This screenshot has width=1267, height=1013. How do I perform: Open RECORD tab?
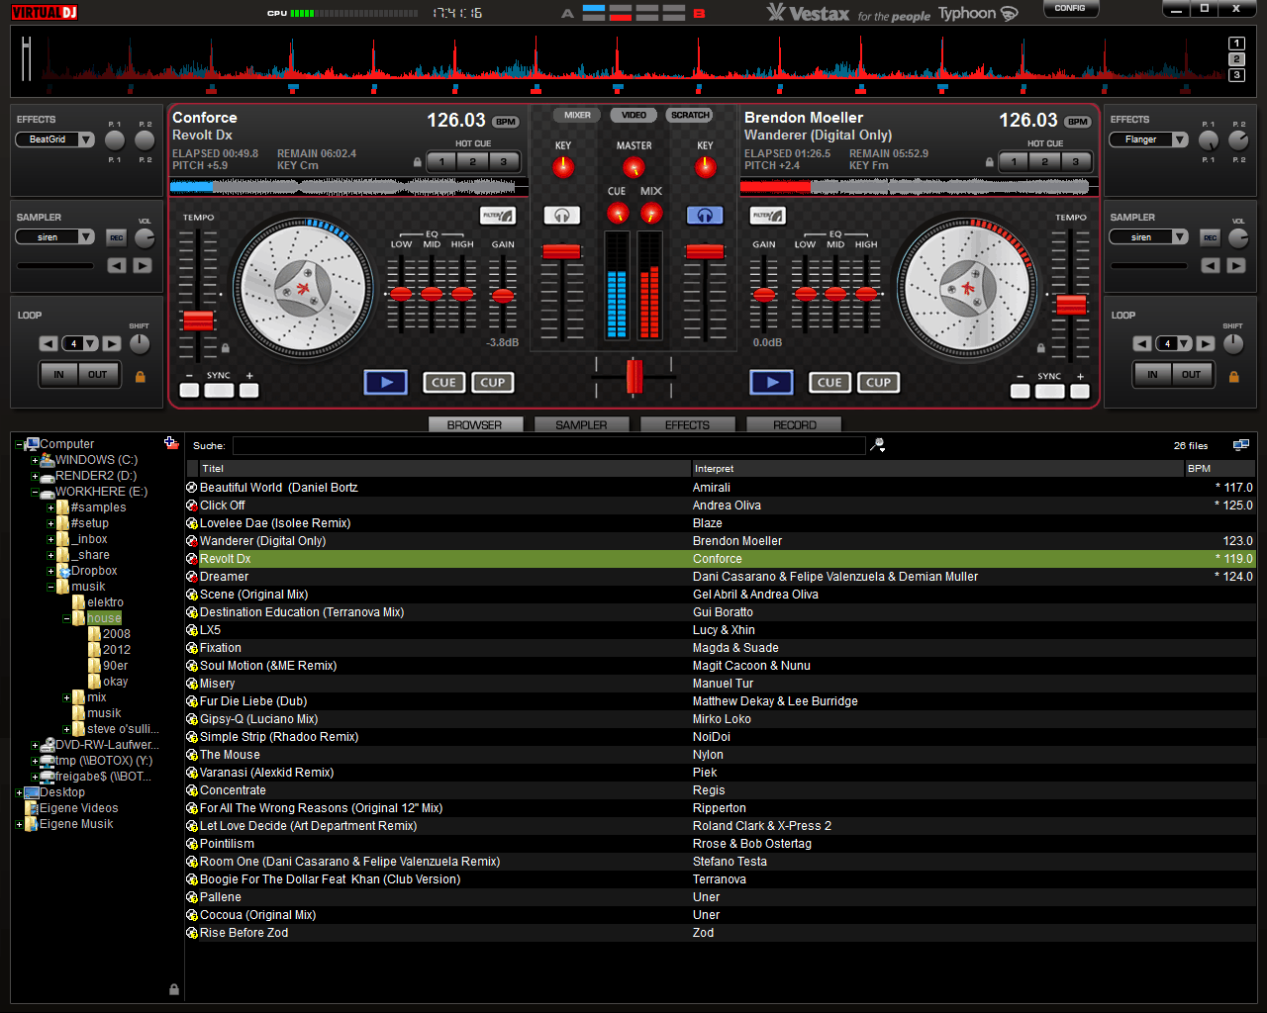coord(795,424)
